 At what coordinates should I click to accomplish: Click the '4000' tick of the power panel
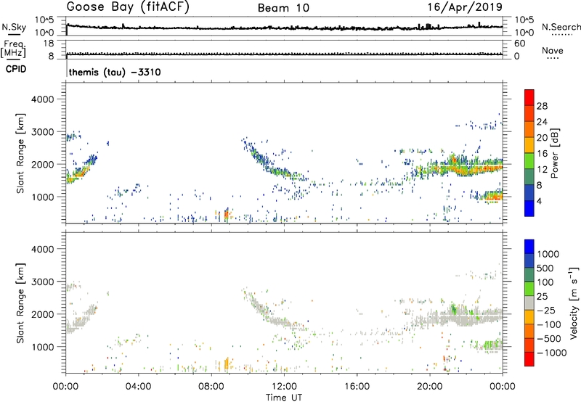pos(42,99)
